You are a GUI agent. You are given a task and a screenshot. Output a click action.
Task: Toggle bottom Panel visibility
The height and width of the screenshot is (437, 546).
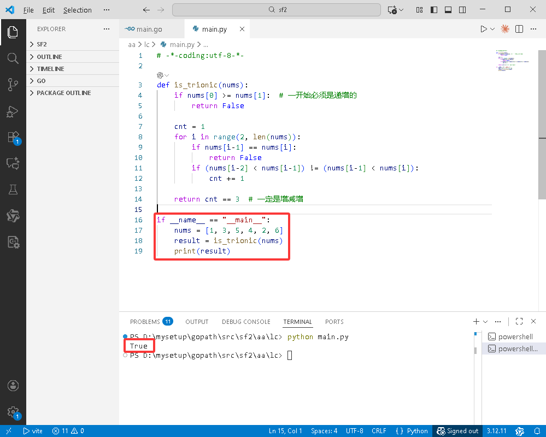coord(448,10)
